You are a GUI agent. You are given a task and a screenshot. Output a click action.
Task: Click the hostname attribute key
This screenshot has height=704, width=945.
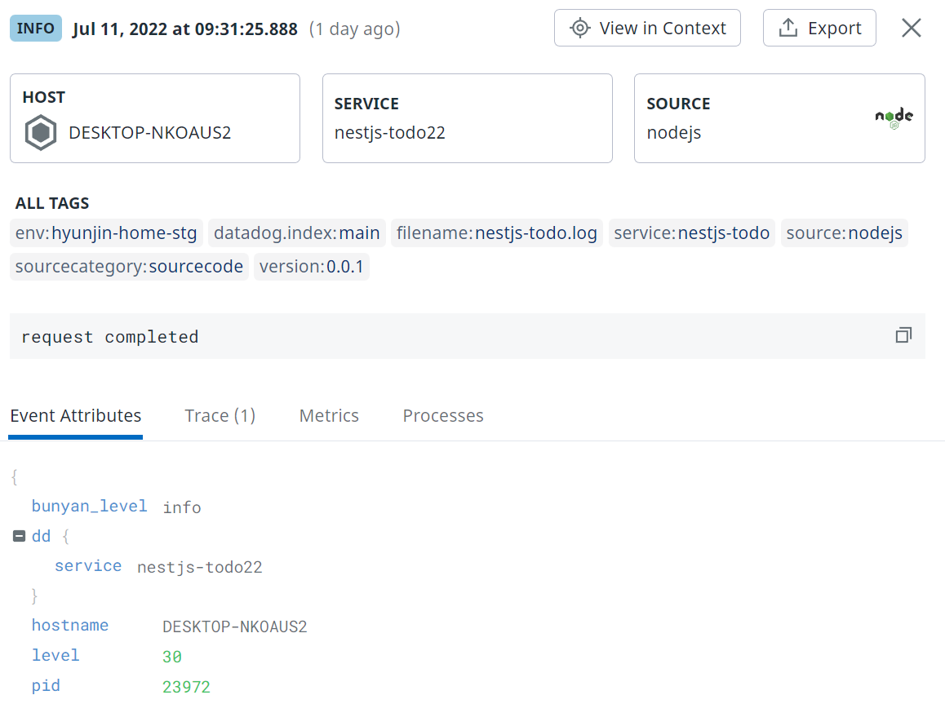(x=70, y=625)
